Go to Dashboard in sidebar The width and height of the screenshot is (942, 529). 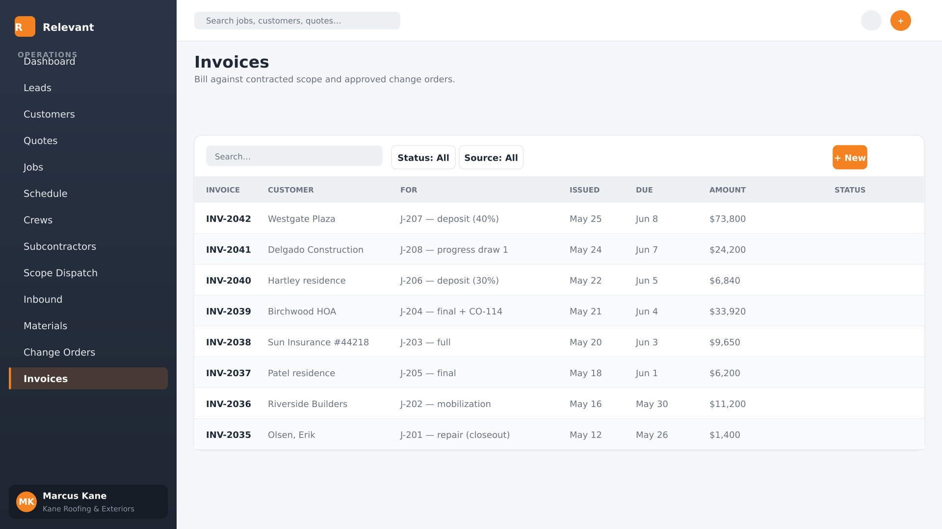point(88,61)
